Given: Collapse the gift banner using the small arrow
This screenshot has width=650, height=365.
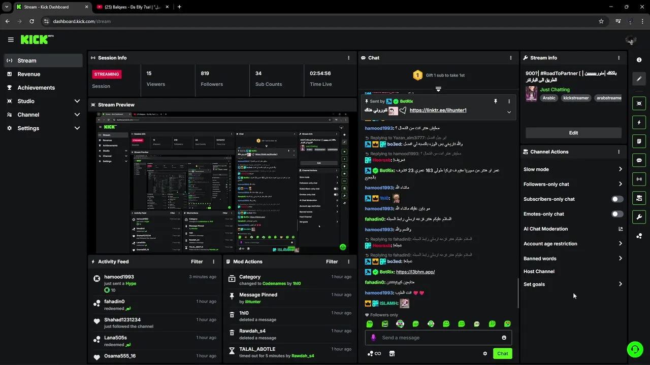Looking at the screenshot, I should [x=438, y=89].
